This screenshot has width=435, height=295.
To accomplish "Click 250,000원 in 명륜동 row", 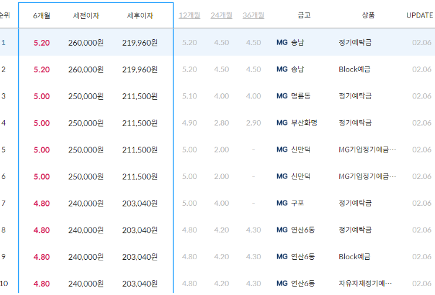I will coord(86,96).
